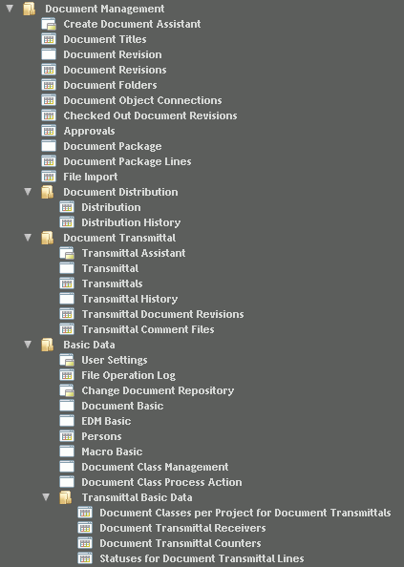The height and width of the screenshot is (567, 404).
Task: Click the Document Titles table icon
Action: click(x=49, y=39)
